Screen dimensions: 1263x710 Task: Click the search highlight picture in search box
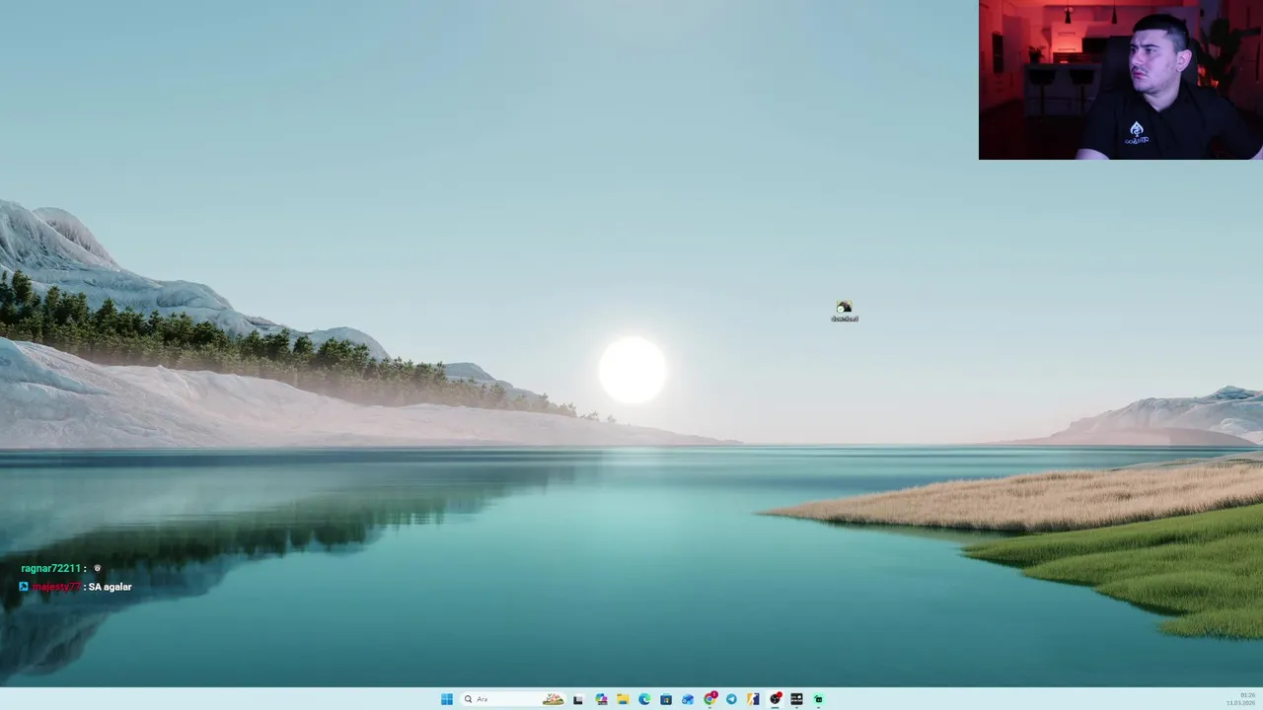pyautogui.click(x=553, y=699)
